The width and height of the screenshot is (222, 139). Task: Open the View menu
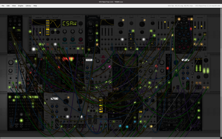(14, 6)
